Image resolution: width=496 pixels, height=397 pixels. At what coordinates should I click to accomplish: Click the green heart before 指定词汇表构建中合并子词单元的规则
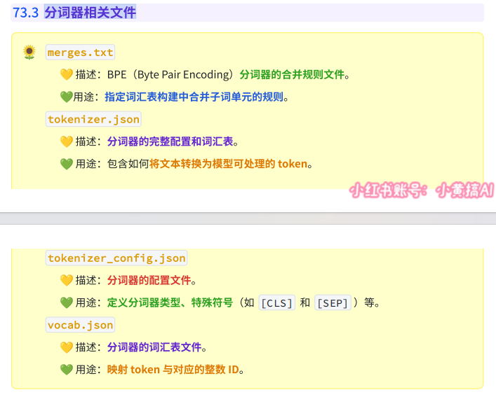[x=67, y=97]
